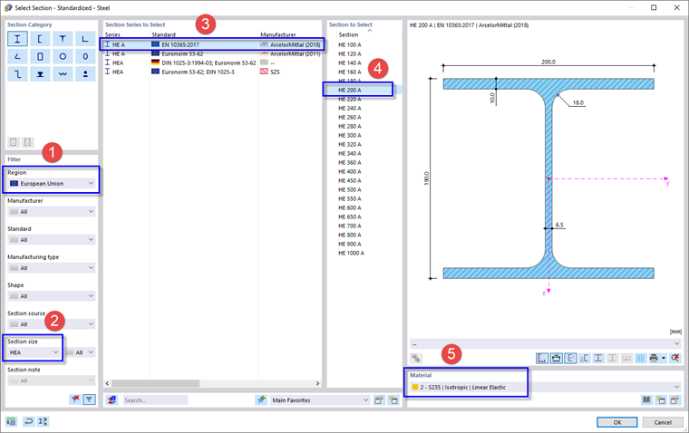The width and height of the screenshot is (689, 433).
Task: Select the Z-section category icon
Action: 17,73
